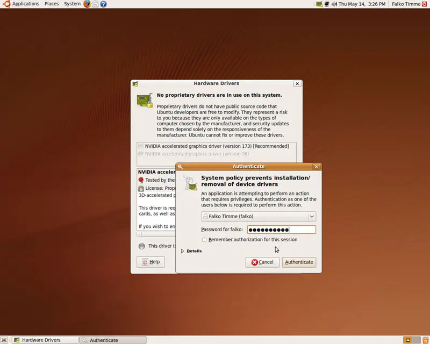Open the Falko Timme (falko) user dropdown

(x=259, y=217)
